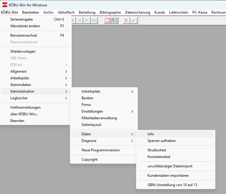226x194 pixels.
Task: Jump to last record arrow button
Action: (94, 21)
